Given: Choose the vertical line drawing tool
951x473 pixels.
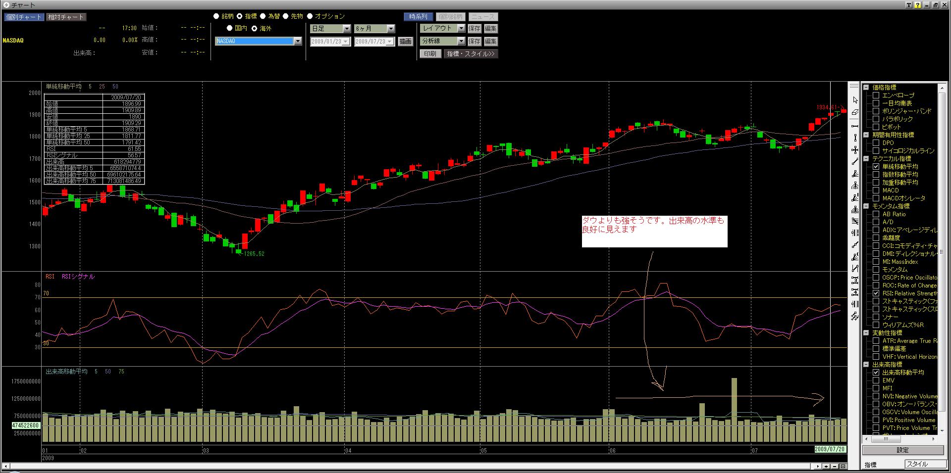Looking at the screenshot, I should click(x=855, y=138).
